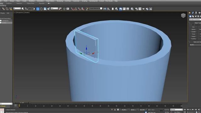The width and height of the screenshot is (201, 113).
Task: Open the Hierarchy command panel tab
Action: click(x=196, y=13)
